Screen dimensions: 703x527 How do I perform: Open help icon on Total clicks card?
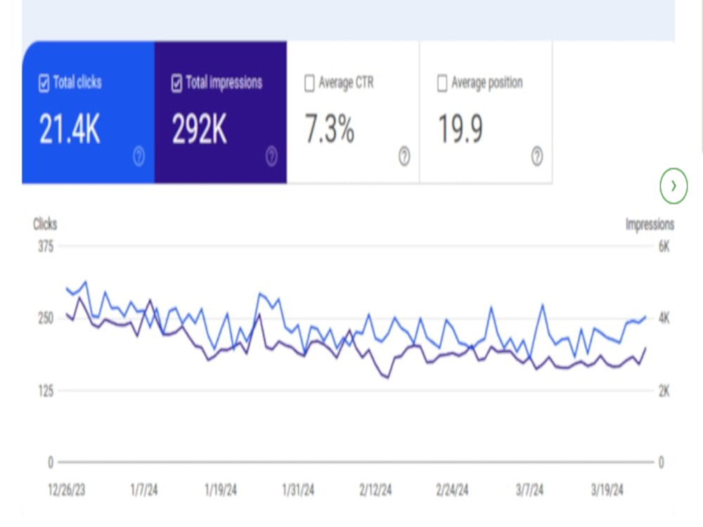click(x=139, y=157)
